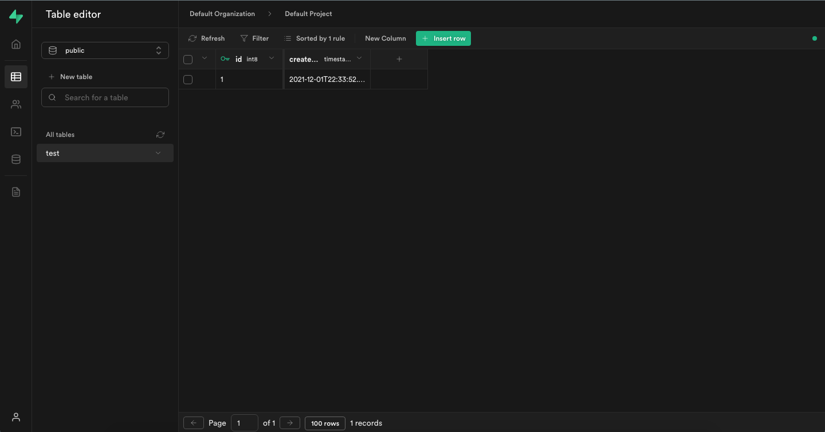The image size is (825, 432).
Task: Open the Home icon in sidebar
Action: pyautogui.click(x=16, y=45)
